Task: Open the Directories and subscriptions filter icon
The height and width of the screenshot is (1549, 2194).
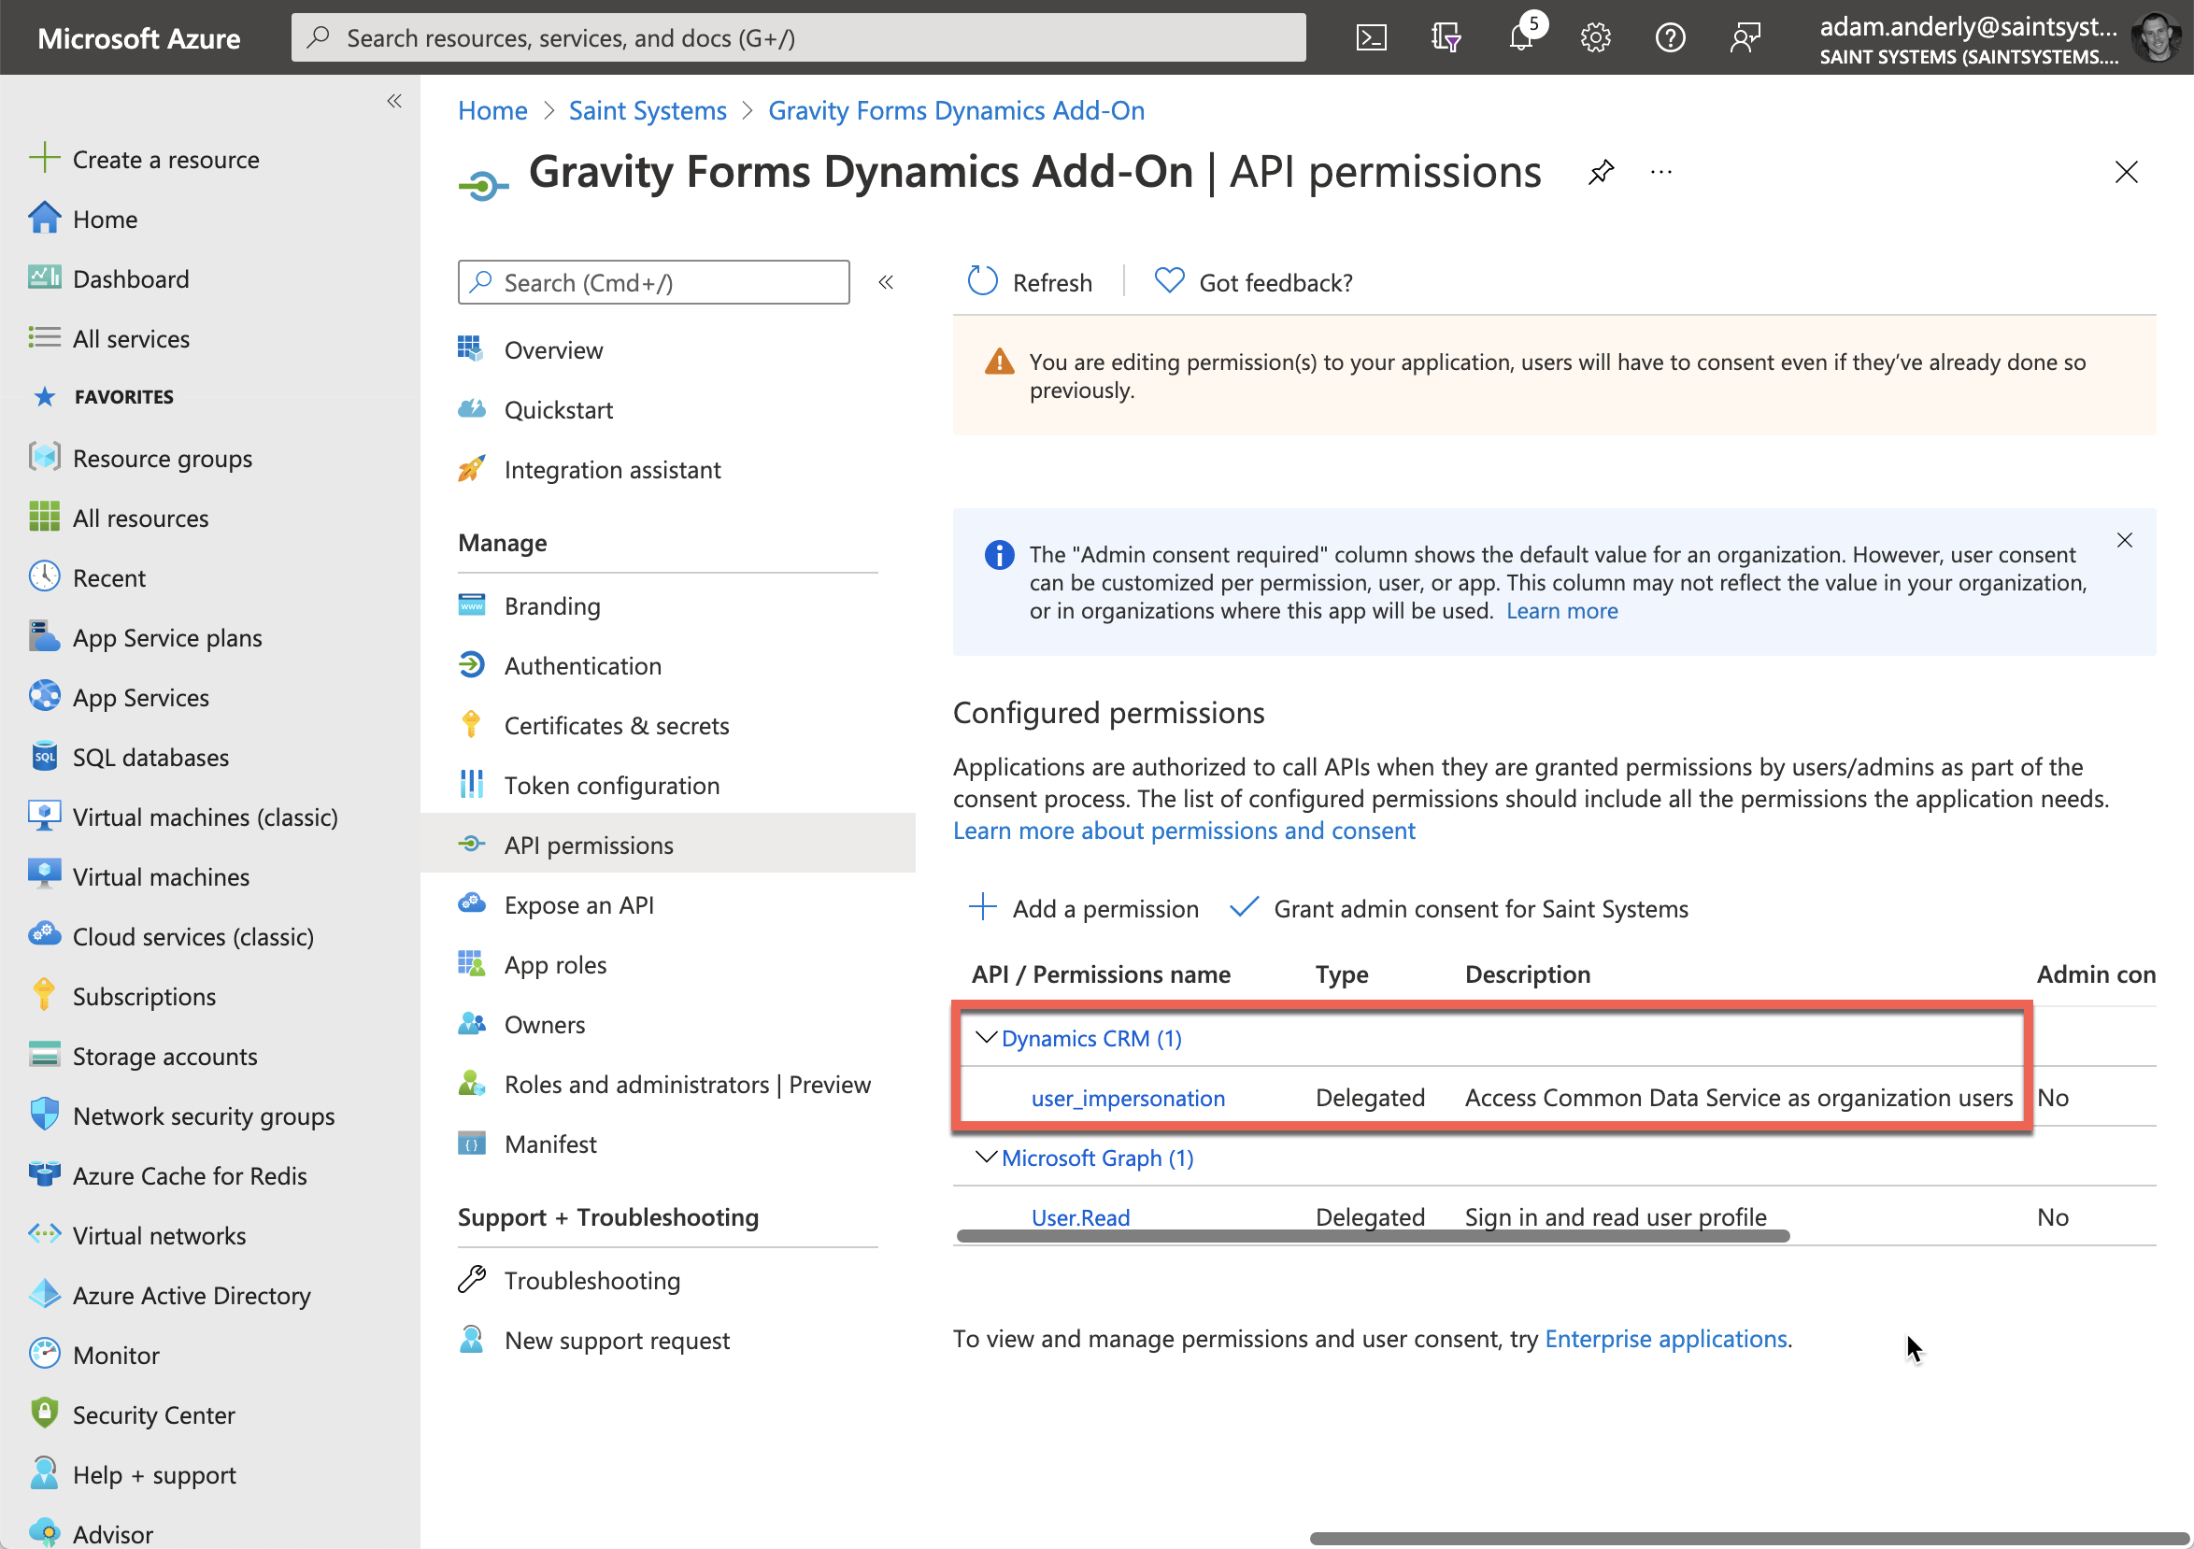Action: pyautogui.click(x=1446, y=38)
